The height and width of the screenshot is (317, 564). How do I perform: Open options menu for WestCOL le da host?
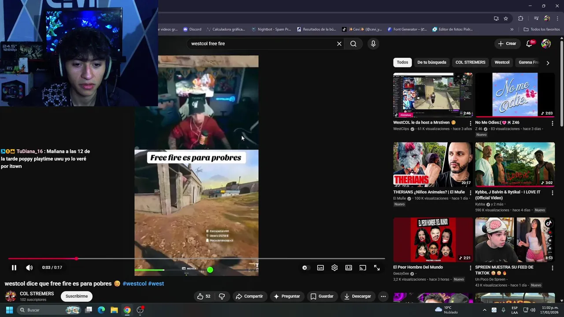click(470, 123)
